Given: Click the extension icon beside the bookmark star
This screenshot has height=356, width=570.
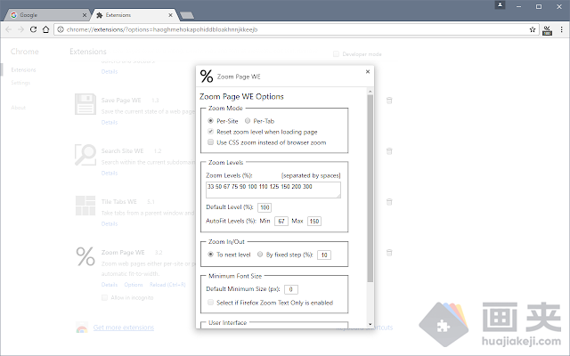Looking at the screenshot, I should point(548,29).
